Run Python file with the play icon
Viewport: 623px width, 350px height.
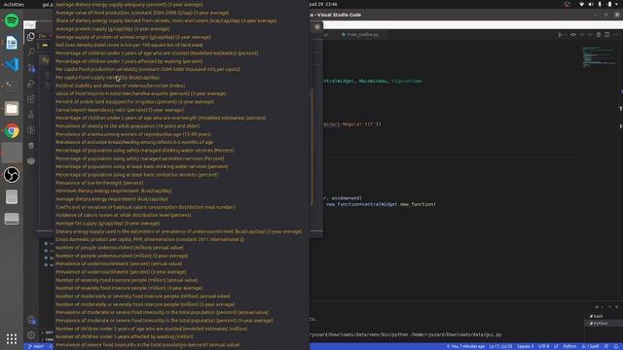point(561,35)
